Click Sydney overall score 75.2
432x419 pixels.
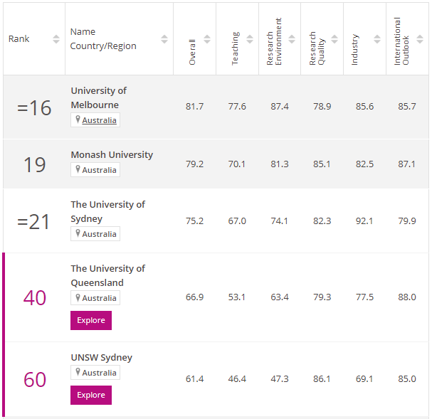click(x=194, y=221)
